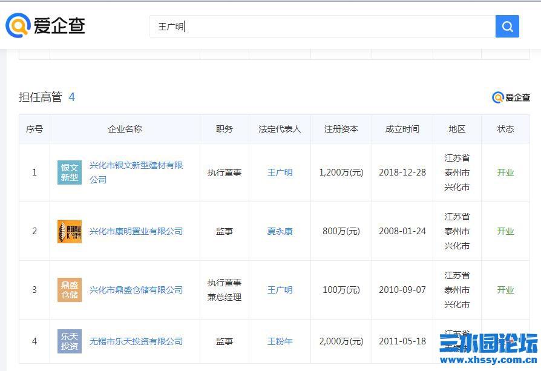This screenshot has width=541, height=371.
Task: Click the 企业名称 column header
Action: [x=125, y=129]
